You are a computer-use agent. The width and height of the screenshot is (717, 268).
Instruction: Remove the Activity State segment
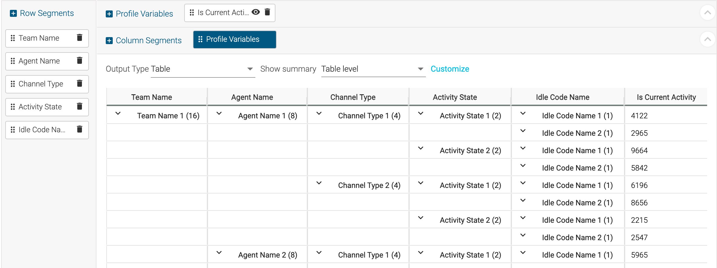pyautogui.click(x=80, y=107)
